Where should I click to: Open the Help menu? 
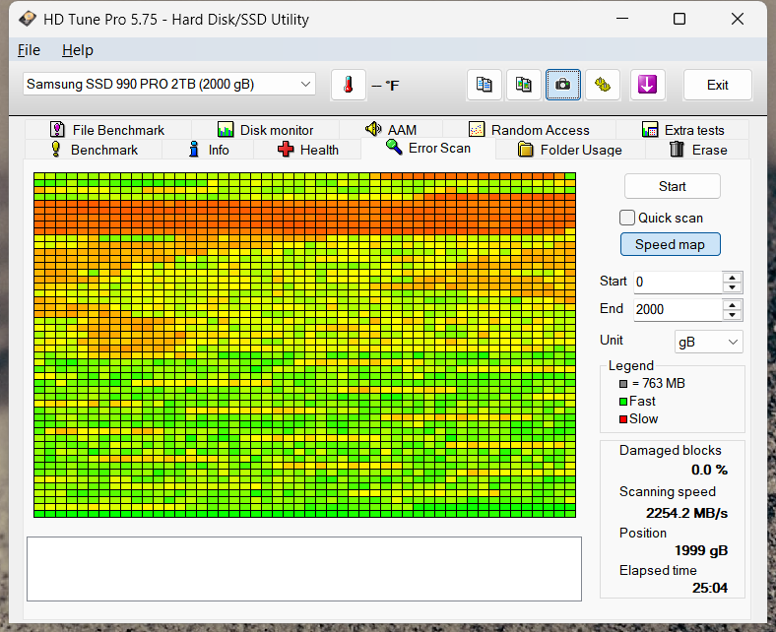pyautogui.click(x=78, y=50)
